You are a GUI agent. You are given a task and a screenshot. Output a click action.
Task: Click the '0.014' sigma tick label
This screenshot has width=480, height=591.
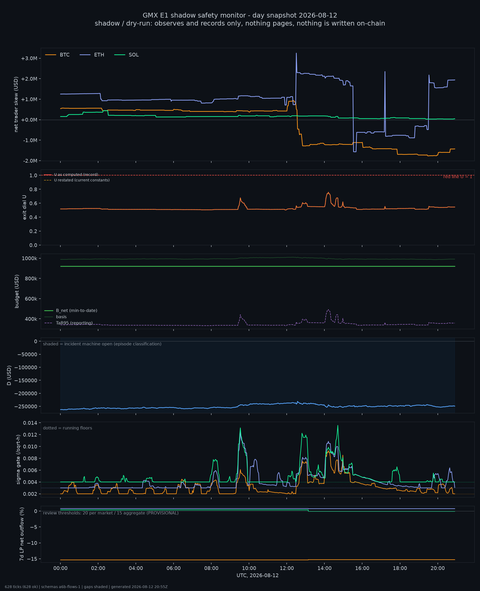(x=30, y=423)
